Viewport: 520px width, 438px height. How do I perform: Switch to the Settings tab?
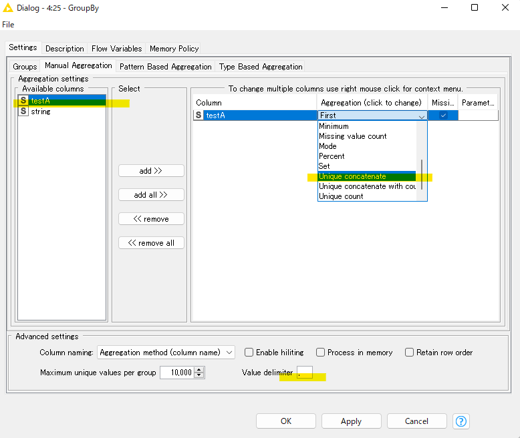pos(23,47)
